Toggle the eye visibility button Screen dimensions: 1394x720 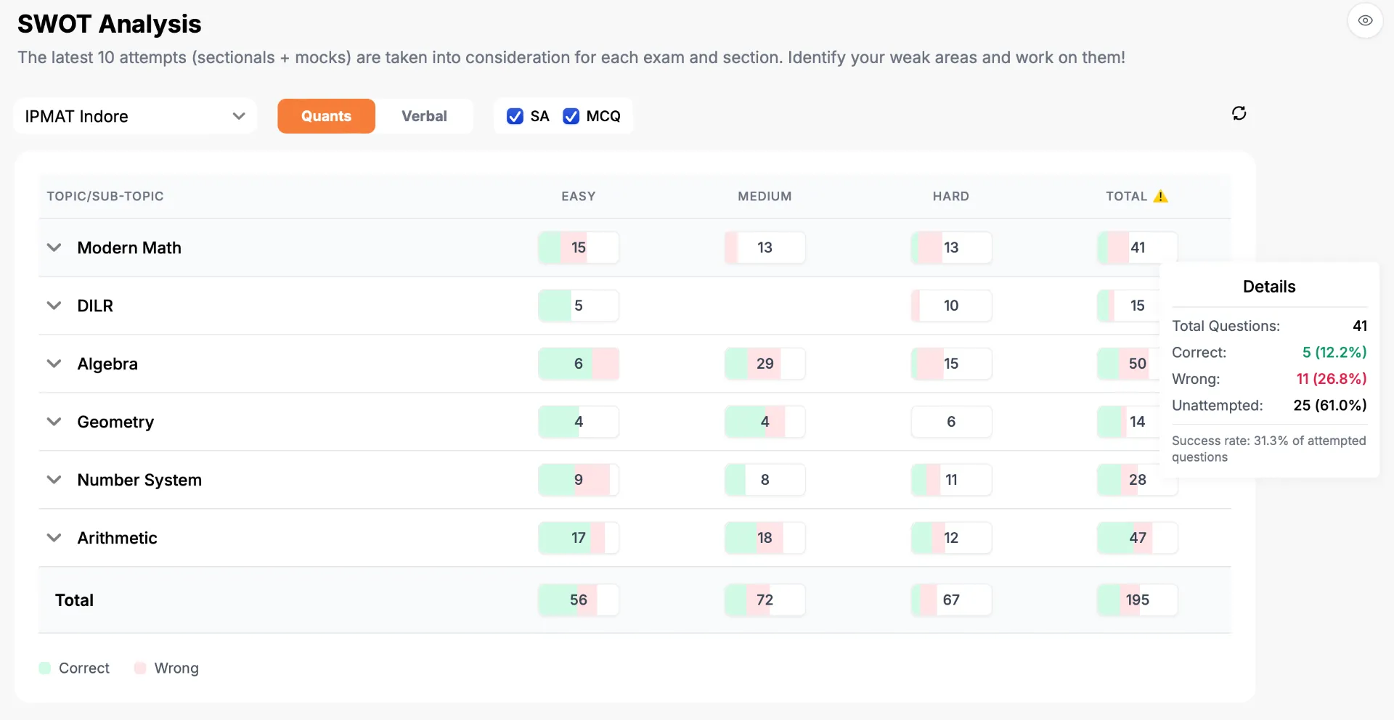(x=1365, y=20)
